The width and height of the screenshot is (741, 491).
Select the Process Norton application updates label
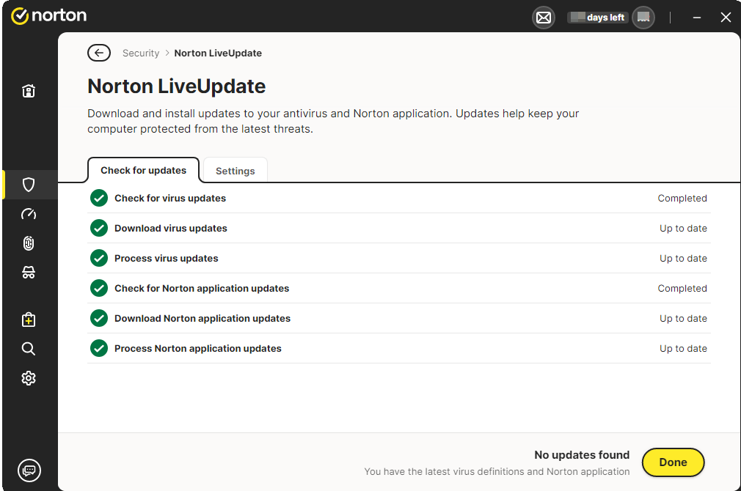198,348
